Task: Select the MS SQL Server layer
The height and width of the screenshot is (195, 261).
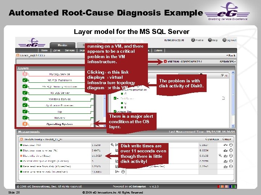Action: pyautogui.click(x=60, y=93)
